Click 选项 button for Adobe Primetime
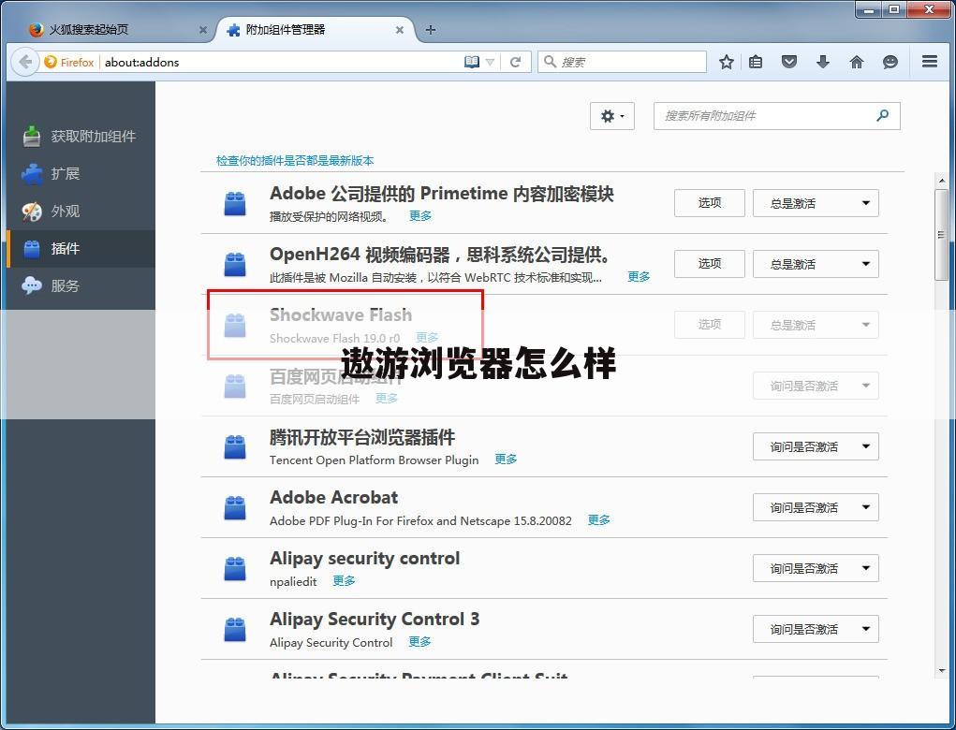The height and width of the screenshot is (730, 956). [x=710, y=203]
